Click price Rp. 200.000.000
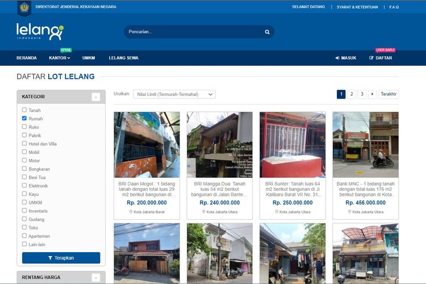 (147, 203)
